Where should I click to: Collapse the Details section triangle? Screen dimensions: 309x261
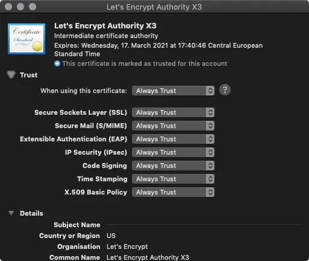tap(11, 213)
